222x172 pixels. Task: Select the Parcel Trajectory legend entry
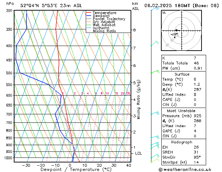tap(106, 19)
